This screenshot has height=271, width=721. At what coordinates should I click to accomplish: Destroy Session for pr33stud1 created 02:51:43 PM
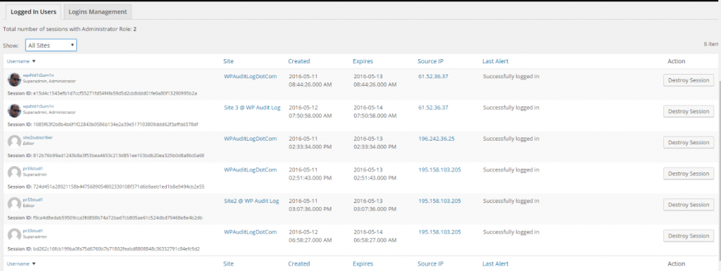click(689, 174)
